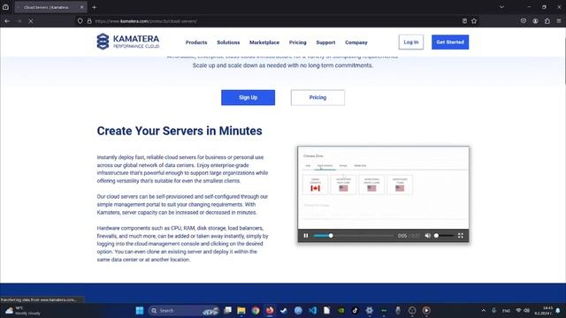Go back using the browser back arrow
Screen dimensions: 566x318
7,21
